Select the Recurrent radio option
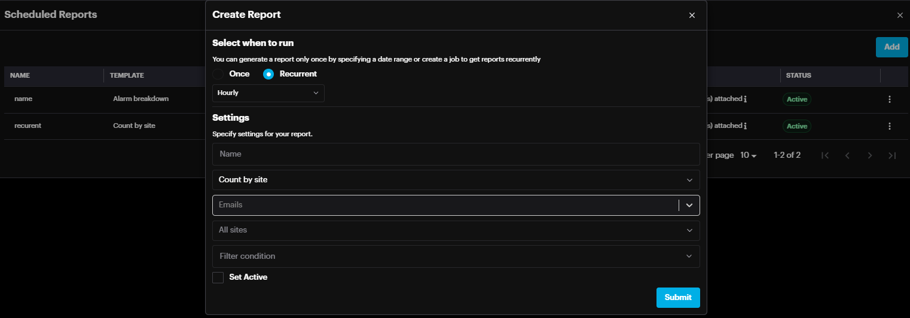 (268, 74)
